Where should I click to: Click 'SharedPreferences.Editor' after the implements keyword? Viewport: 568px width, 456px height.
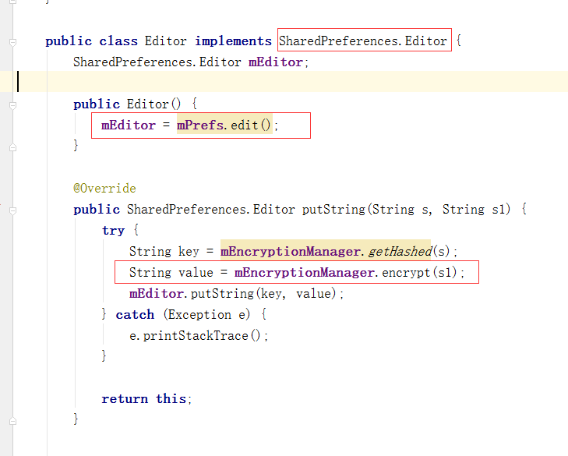click(363, 41)
